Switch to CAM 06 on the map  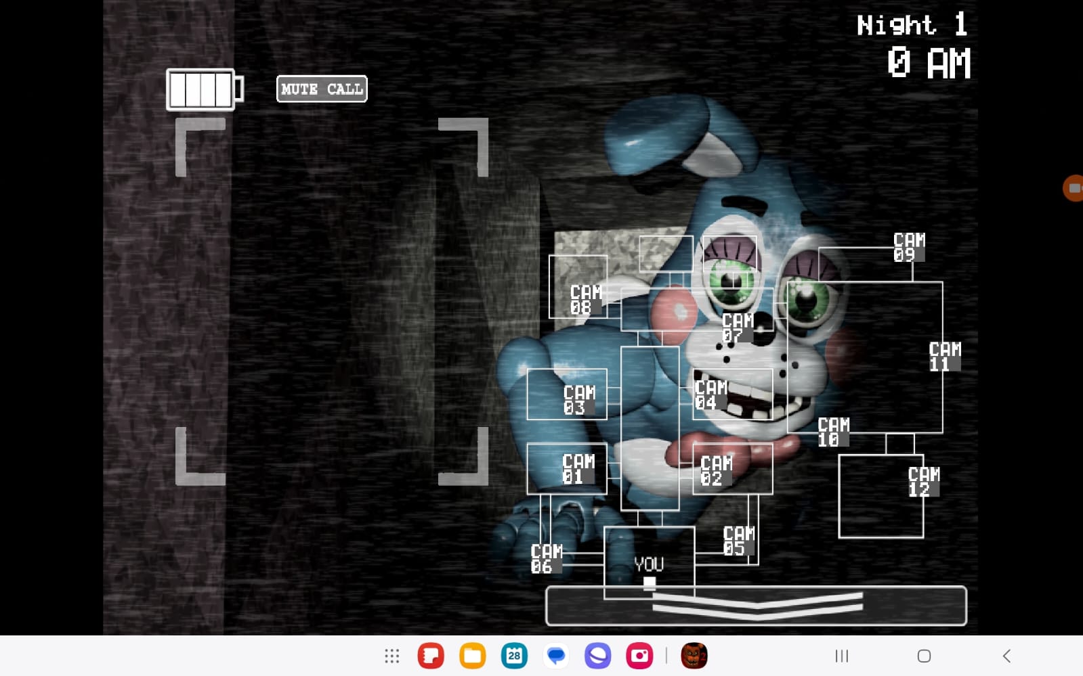(x=547, y=559)
